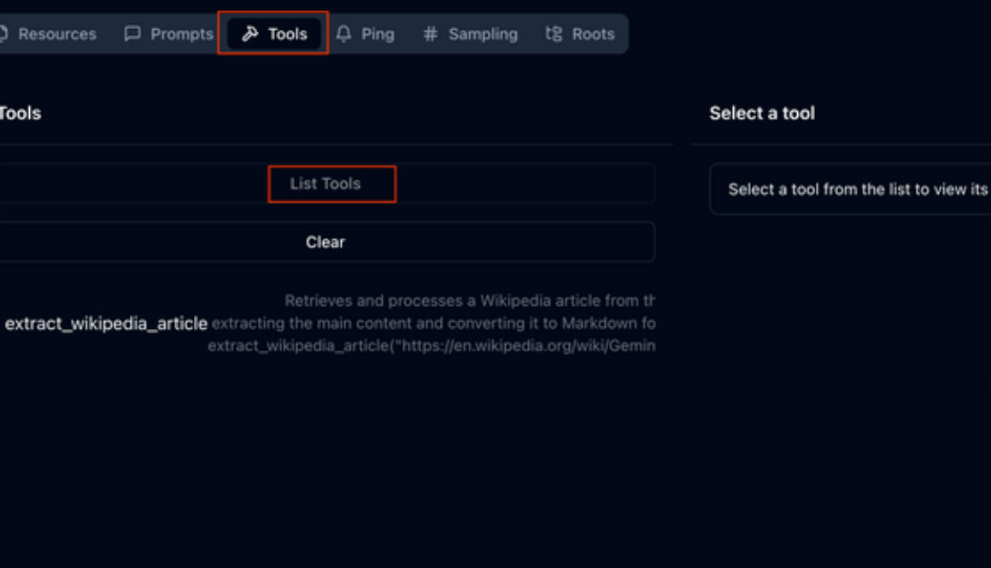Click the folder tree icon beside Roots
991x568 pixels.
(x=554, y=34)
